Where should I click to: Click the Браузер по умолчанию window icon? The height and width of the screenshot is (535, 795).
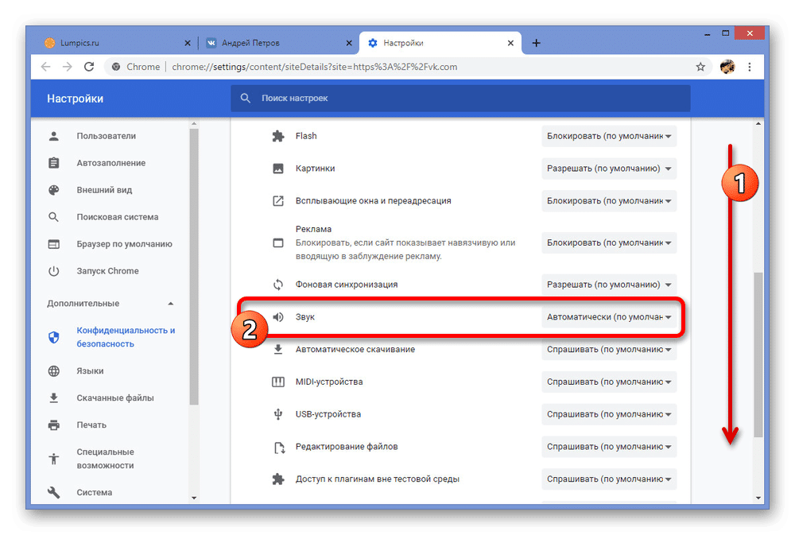pyautogui.click(x=54, y=244)
